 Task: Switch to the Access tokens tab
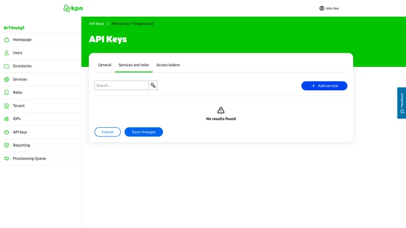tap(168, 65)
